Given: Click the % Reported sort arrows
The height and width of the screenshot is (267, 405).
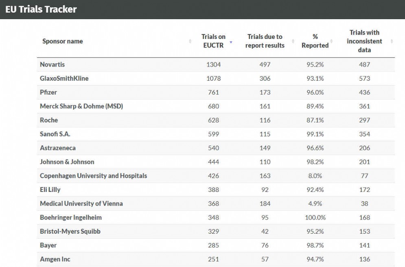Looking at the screenshot, I should [331, 41].
